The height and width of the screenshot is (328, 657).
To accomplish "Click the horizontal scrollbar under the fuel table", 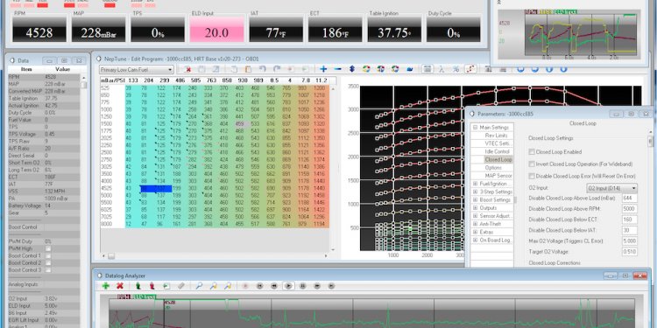I will click(x=214, y=255).
